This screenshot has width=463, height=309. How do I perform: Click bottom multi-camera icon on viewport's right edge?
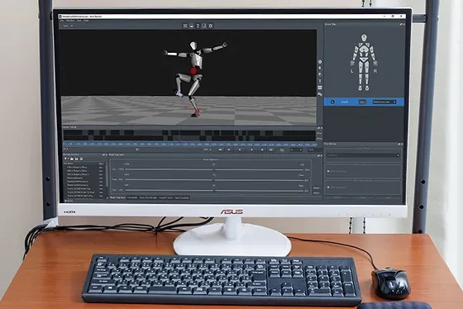(320, 94)
